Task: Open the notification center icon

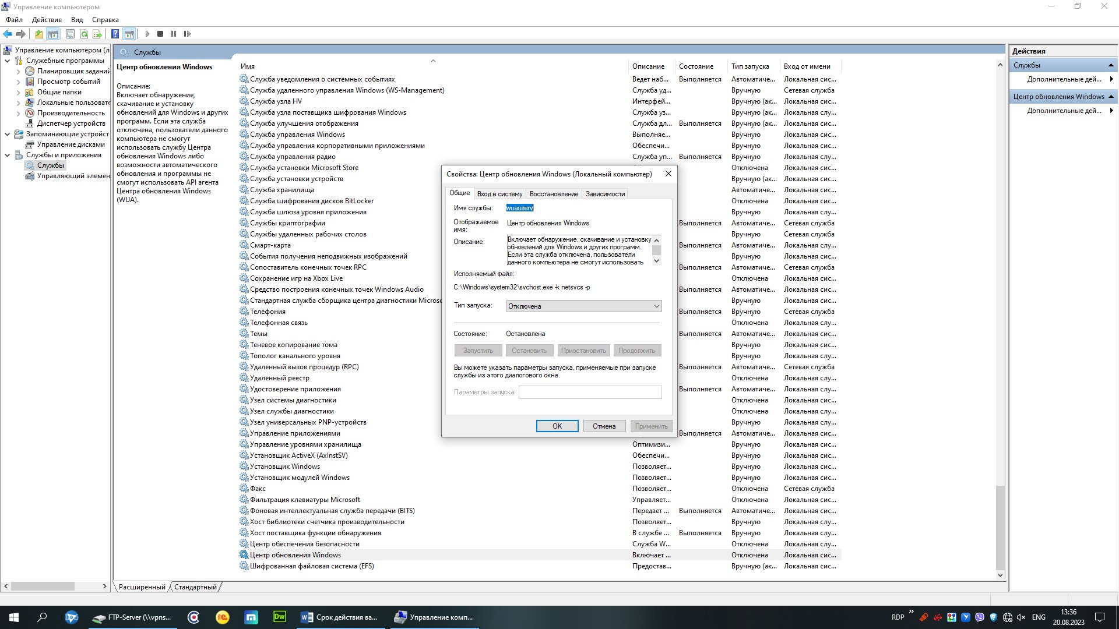Action: pos(1100,617)
